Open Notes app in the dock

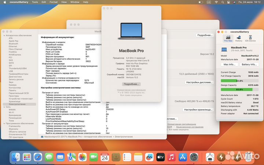click(138, 157)
